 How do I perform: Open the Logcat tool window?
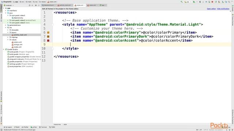(8, 127)
